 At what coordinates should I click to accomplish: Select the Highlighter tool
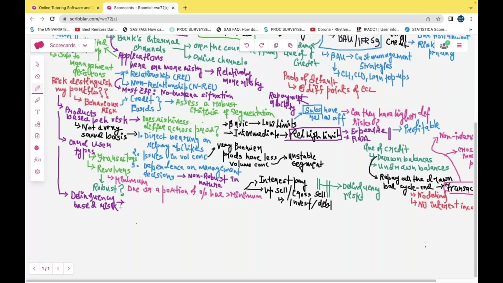[37, 100]
